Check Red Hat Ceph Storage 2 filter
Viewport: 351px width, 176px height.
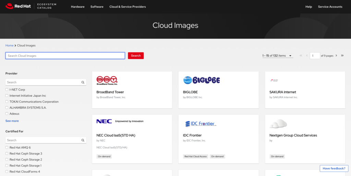pos(7,160)
